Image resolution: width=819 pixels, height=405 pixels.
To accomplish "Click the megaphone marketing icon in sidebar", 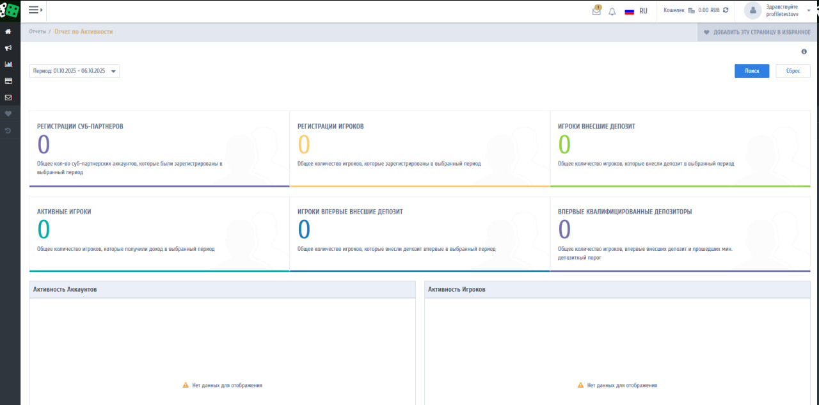I will pos(8,48).
